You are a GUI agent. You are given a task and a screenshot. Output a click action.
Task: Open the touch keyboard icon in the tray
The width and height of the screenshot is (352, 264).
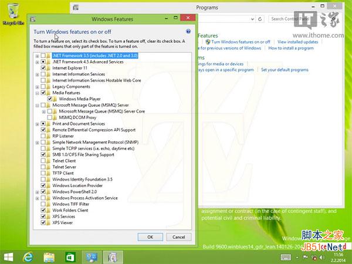click(x=286, y=258)
